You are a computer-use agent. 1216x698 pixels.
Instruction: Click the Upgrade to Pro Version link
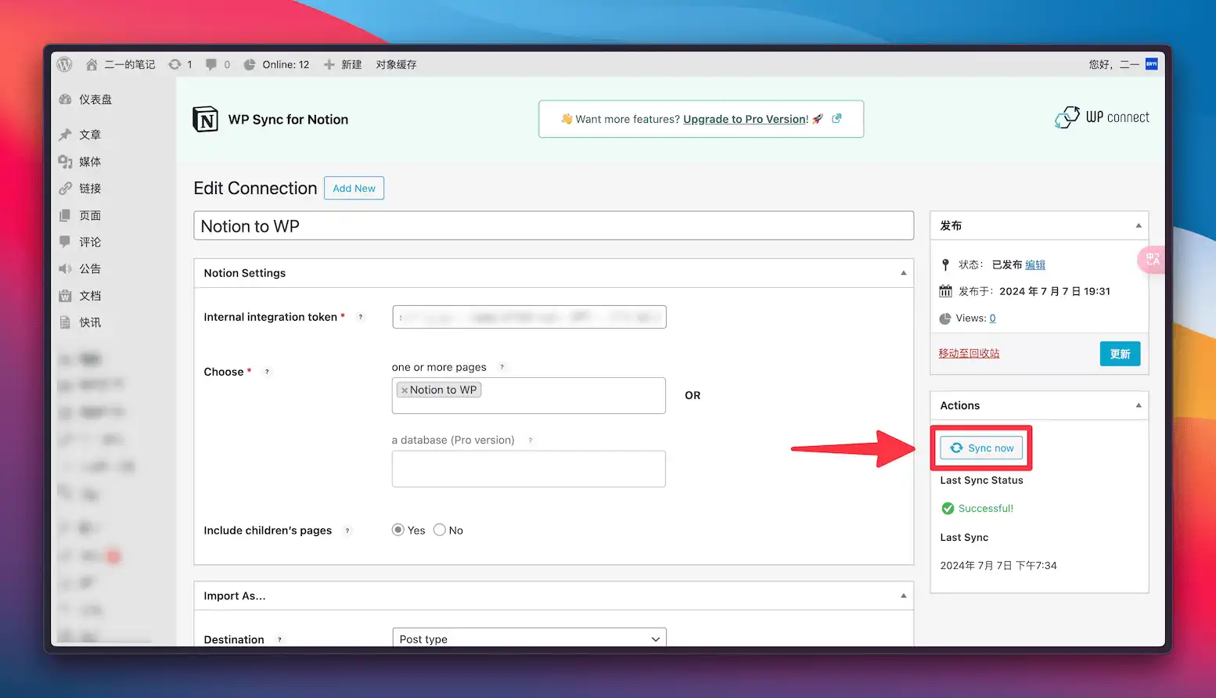click(745, 119)
